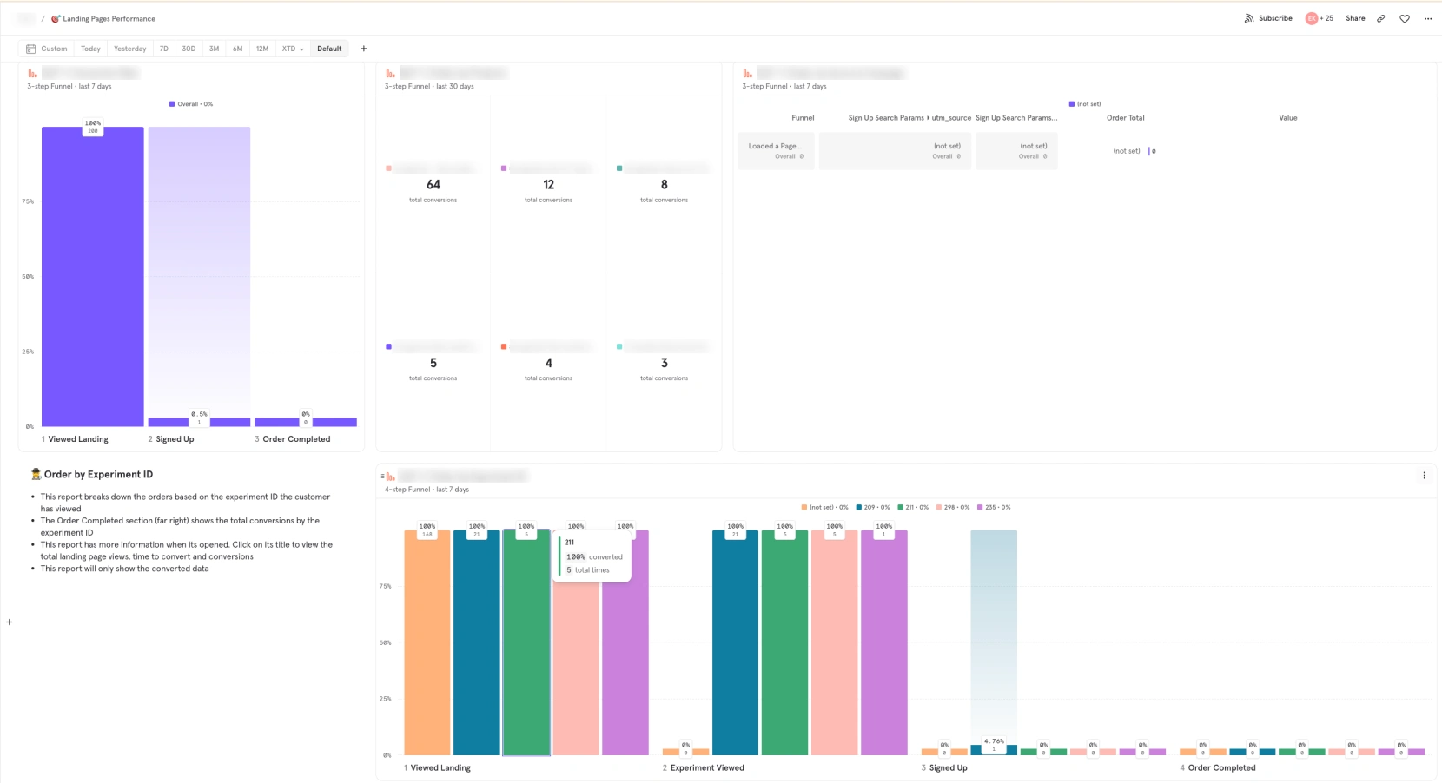Open more options via the ellipsis icon

(x=1427, y=18)
